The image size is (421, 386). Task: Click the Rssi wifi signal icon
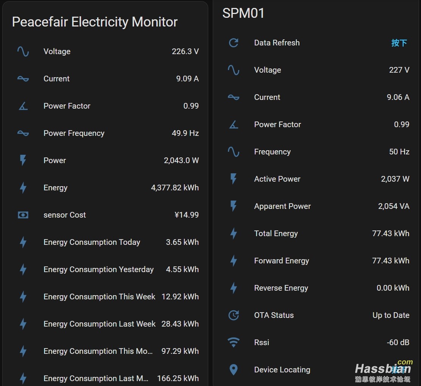[x=234, y=342]
